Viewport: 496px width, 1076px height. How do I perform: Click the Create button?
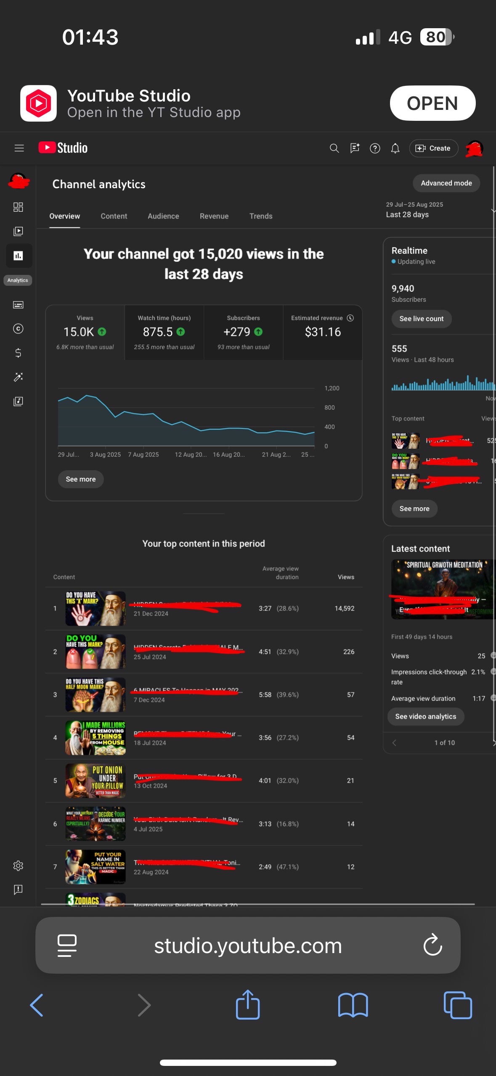pos(433,148)
